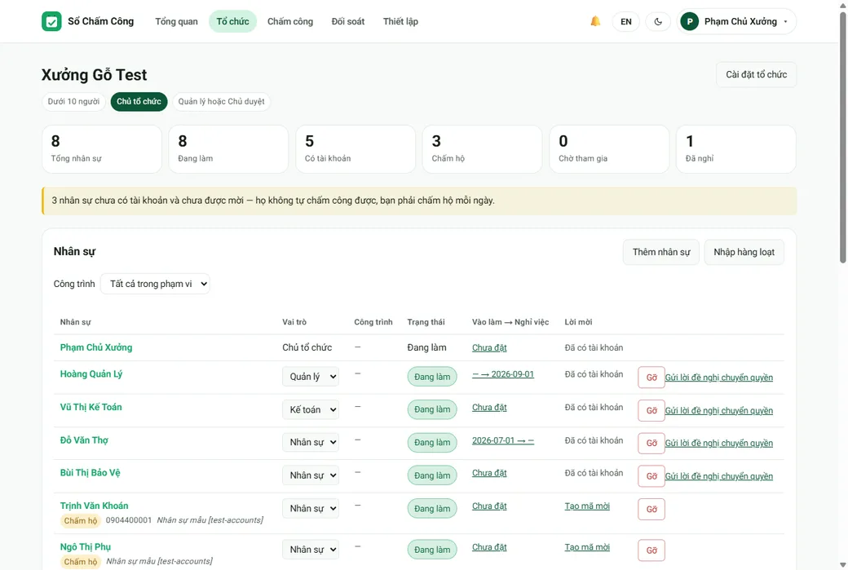Click Tạo mã mời for Trịnh Văn Khoán

point(587,506)
